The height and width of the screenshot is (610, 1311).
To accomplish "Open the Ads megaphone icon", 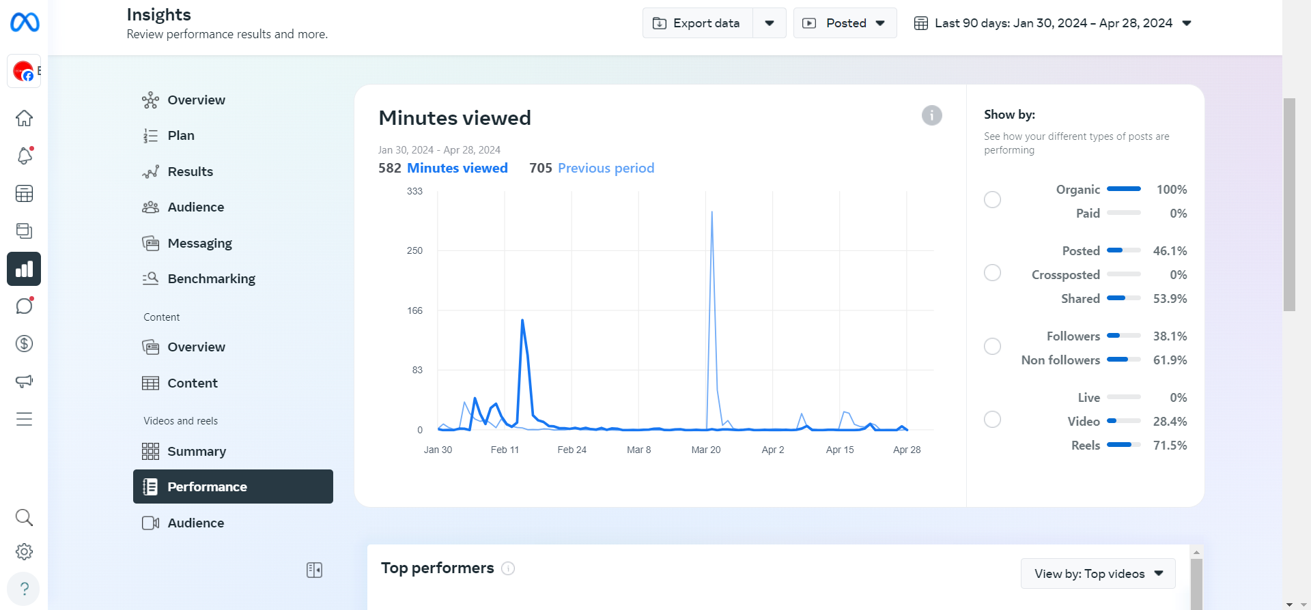I will click(25, 381).
